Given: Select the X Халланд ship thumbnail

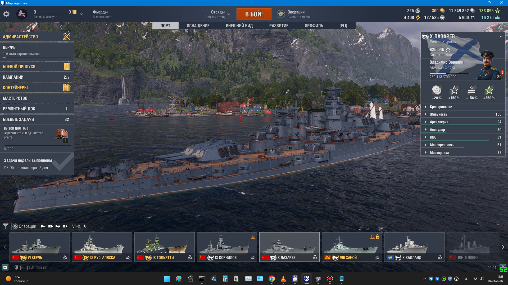Looking at the screenshot, I should [x=414, y=247].
